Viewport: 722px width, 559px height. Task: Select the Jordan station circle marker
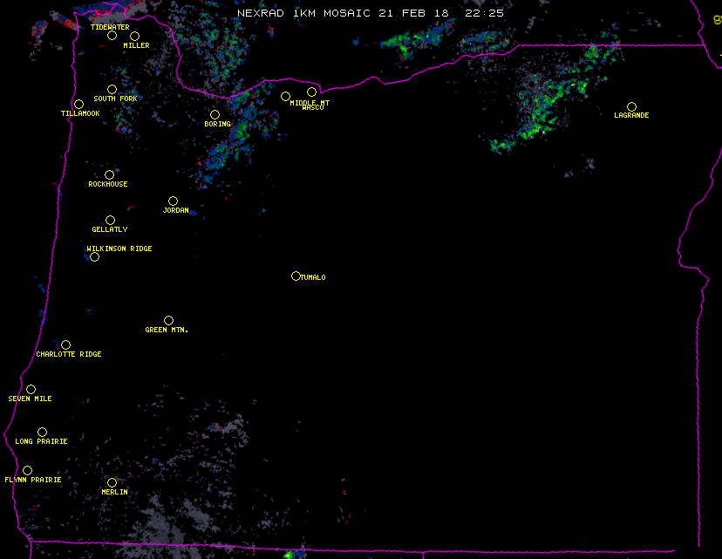click(x=173, y=201)
